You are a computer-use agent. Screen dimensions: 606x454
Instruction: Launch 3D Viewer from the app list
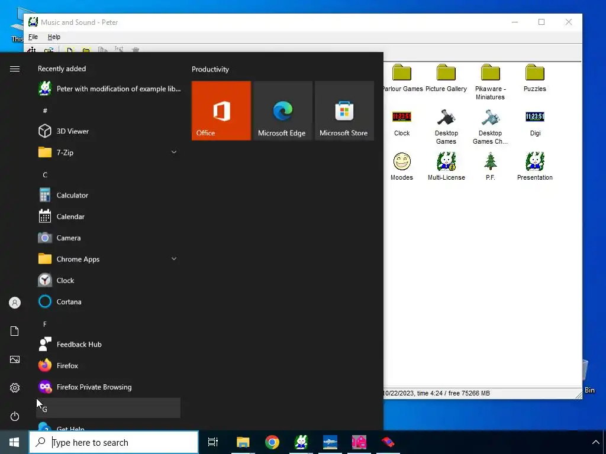click(x=109, y=131)
